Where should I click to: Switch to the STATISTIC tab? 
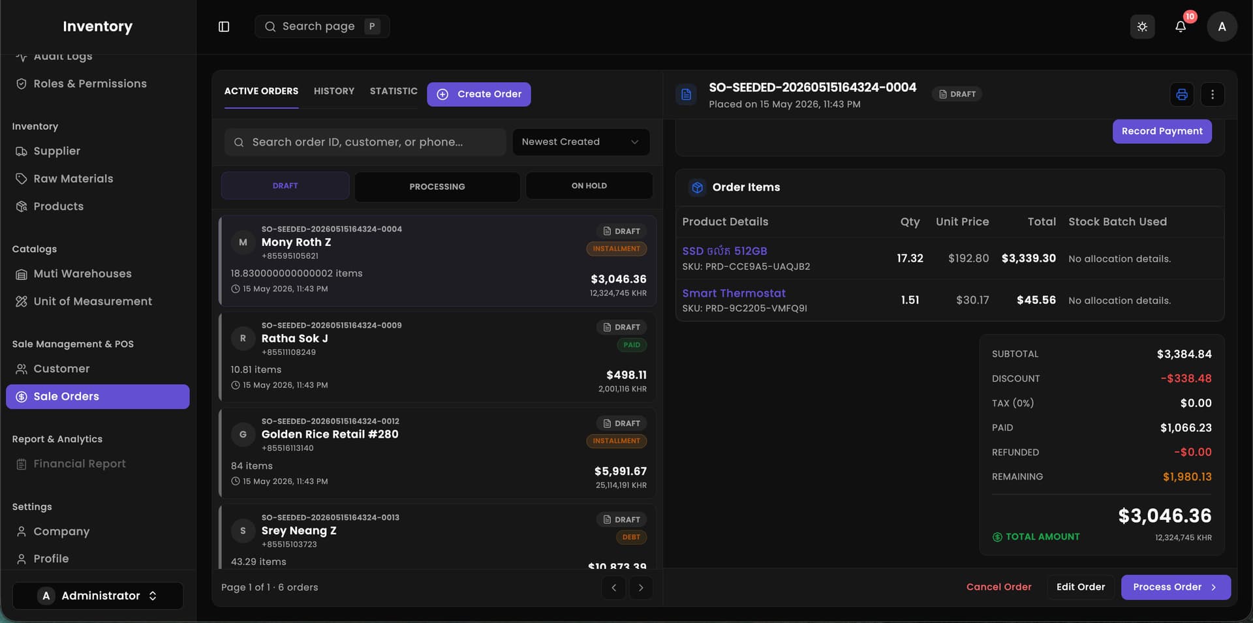[x=394, y=91]
